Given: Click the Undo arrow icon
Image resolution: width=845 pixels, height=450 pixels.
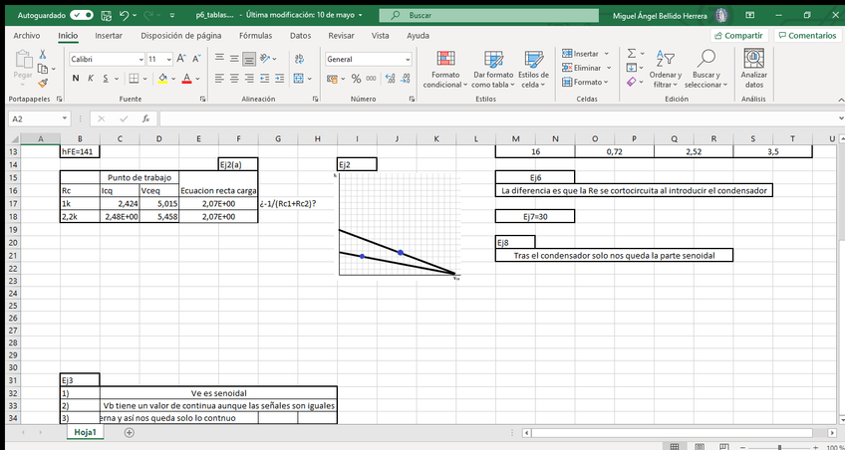Looking at the screenshot, I should point(123,16).
